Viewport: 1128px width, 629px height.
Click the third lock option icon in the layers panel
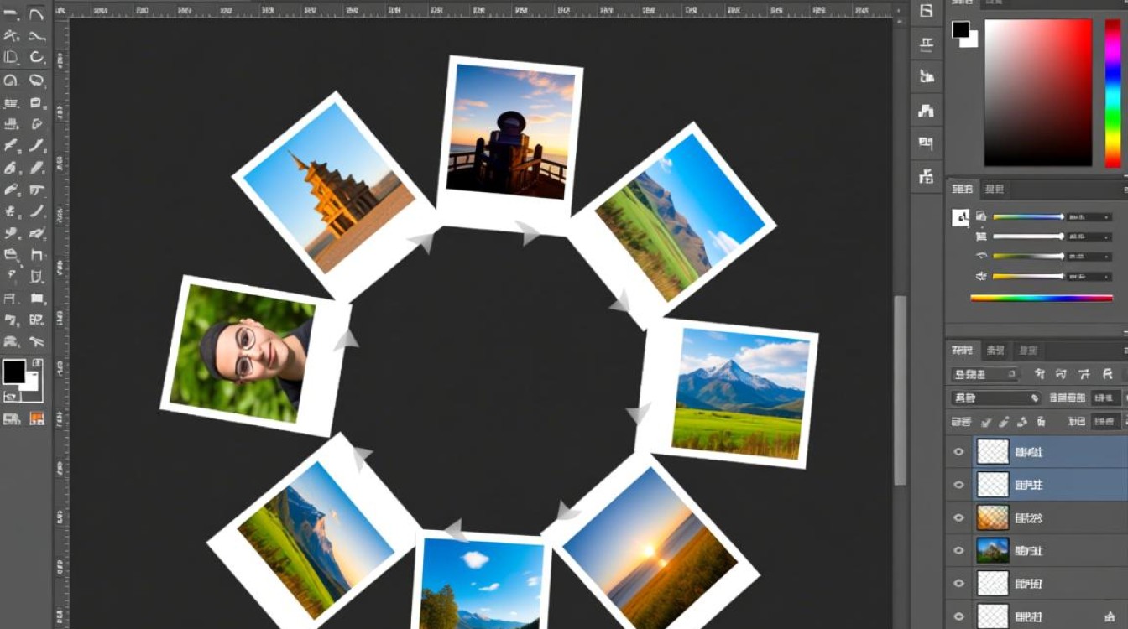click(1022, 422)
